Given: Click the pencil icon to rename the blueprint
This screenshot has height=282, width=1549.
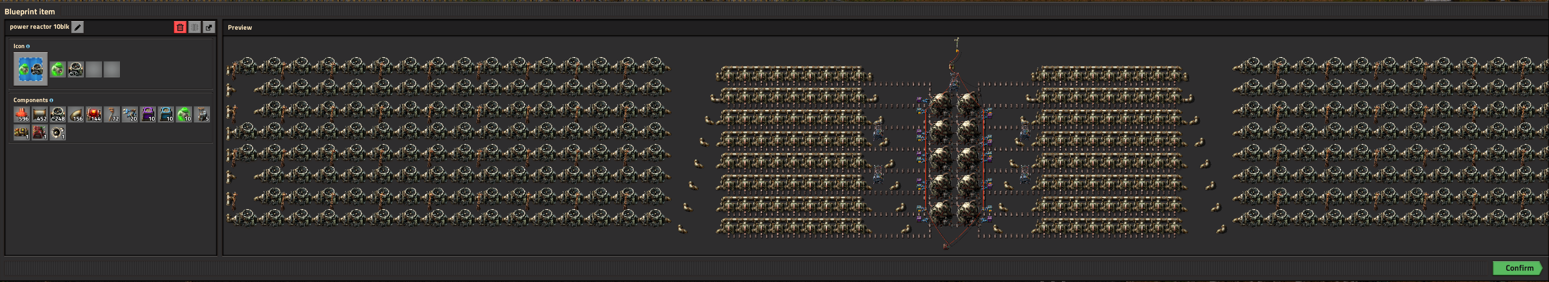Looking at the screenshot, I should coord(77,27).
